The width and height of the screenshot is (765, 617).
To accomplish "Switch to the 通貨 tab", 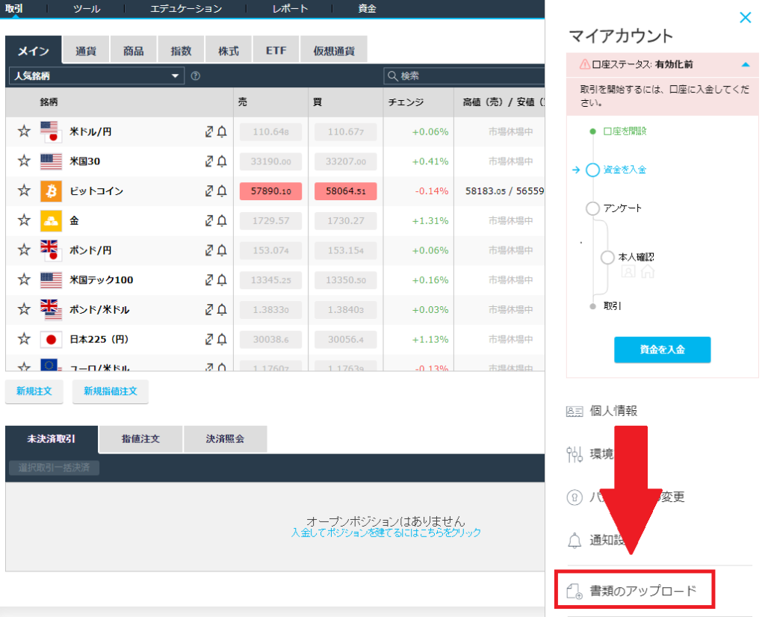I will click(86, 50).
